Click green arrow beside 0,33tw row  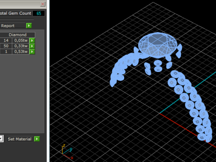point(32,46)
